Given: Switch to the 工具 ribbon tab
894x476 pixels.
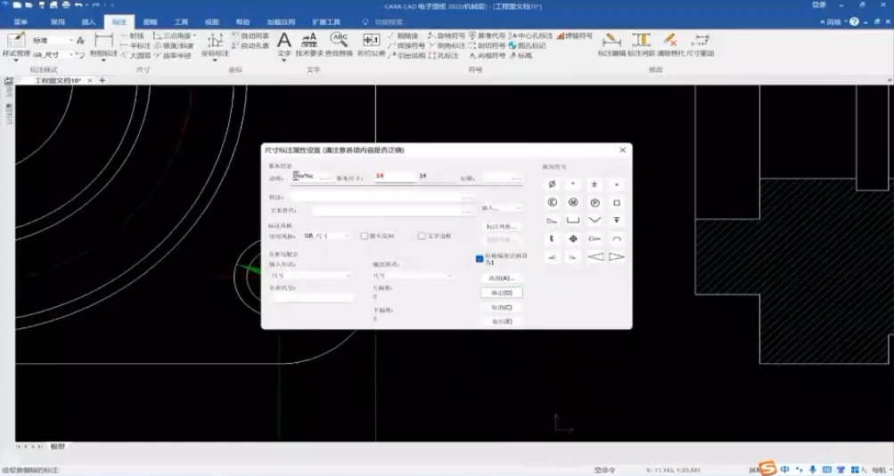Looking at the screenshot, I should [x=181, y=21].
